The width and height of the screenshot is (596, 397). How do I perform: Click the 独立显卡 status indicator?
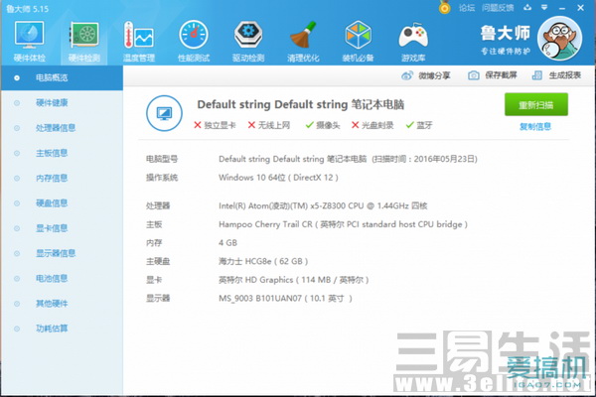coord(215,125)
